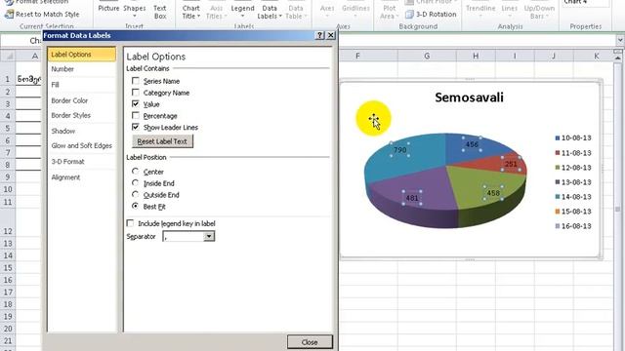This screenshot has height=351, width=625.
Task: Select the Label Options category
Action: (x=82, y=55)
